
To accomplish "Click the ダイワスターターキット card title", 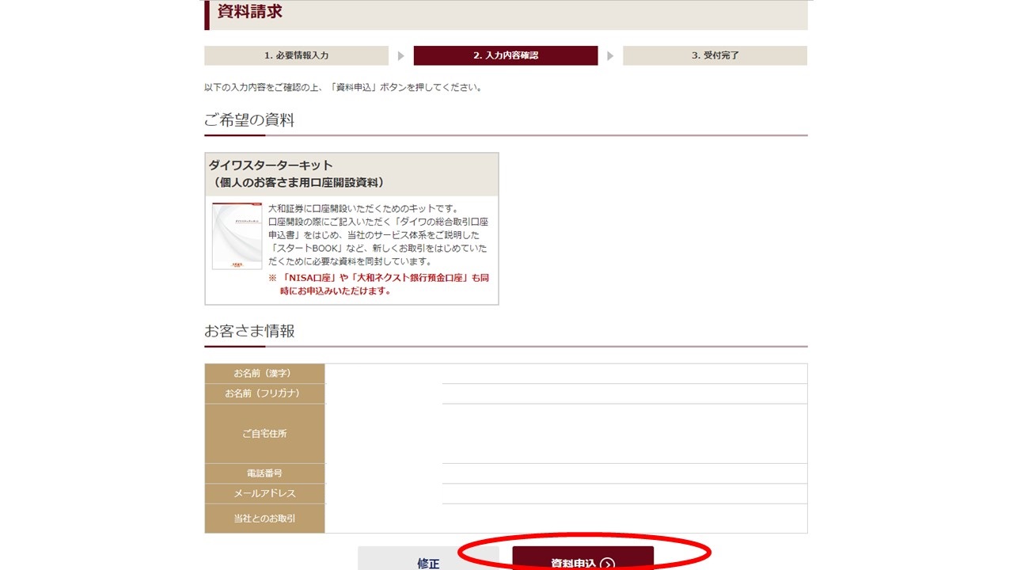I will click(296, 174).
